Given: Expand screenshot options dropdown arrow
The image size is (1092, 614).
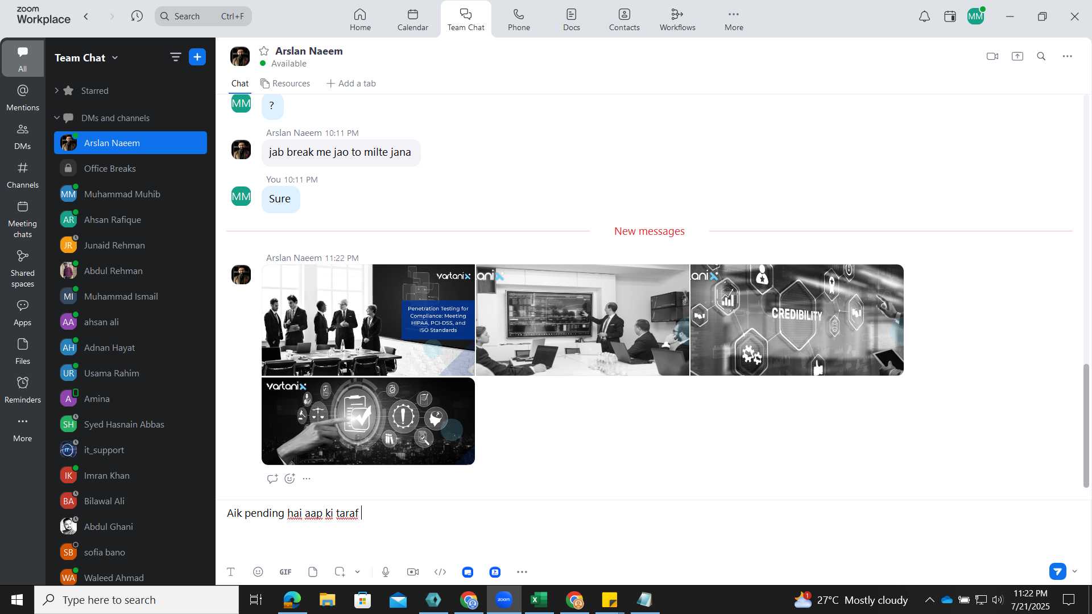Looking at the screenshot, I should point(358,572).
